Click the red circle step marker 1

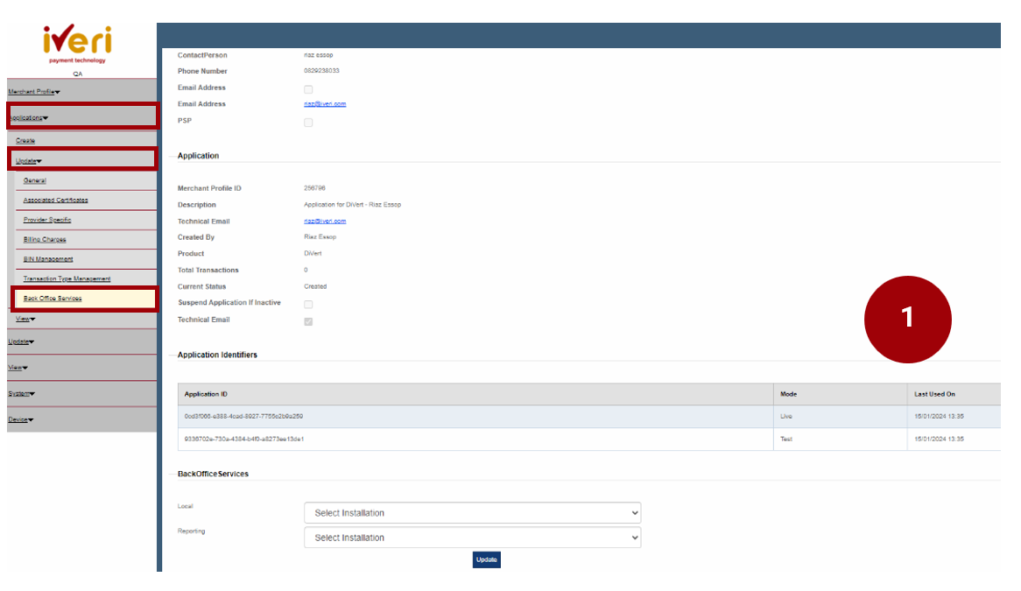pyautogui.click(x=907, y=319)
